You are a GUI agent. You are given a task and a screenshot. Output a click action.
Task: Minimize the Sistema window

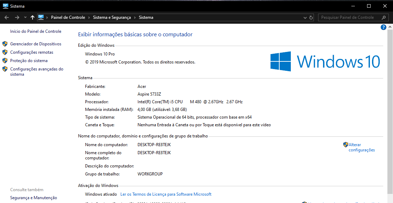[x=353, y=6]
